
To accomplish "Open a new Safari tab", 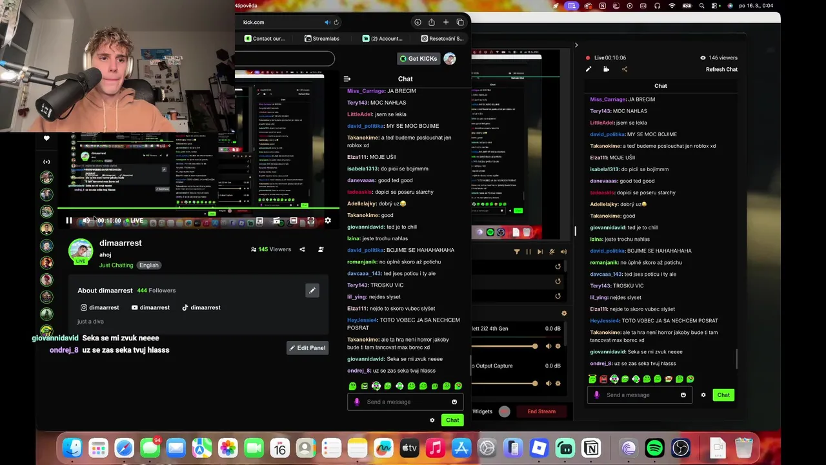I will pos(446,23).
